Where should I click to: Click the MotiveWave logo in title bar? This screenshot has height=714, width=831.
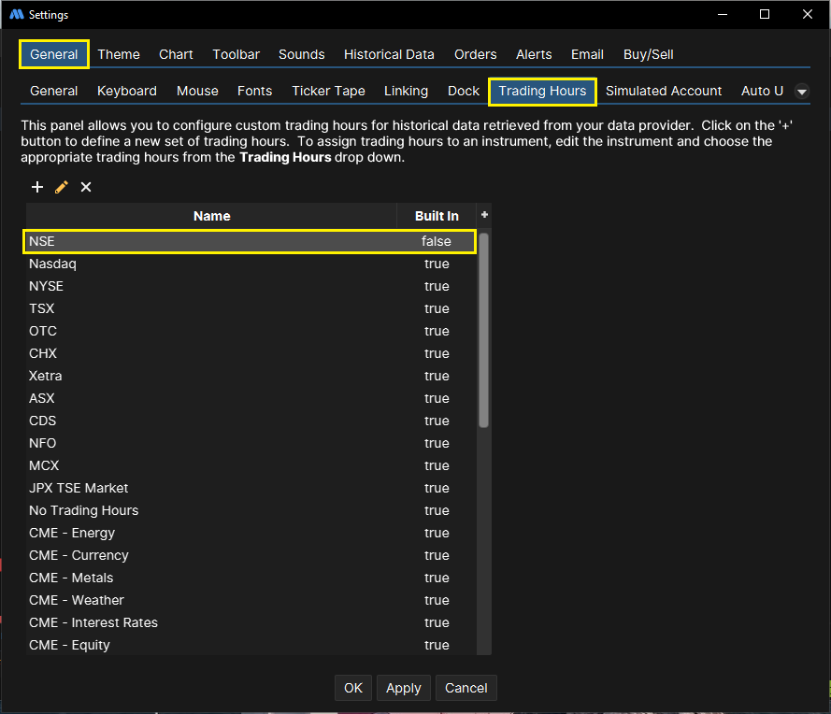pyautogui.click(x=16, y=15)
